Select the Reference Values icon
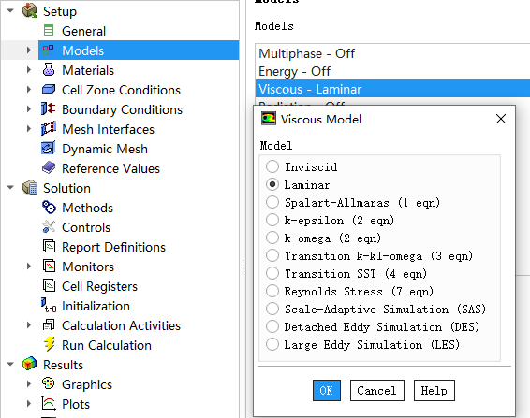This screenshot has width=530, height=418. [x=49, y=168]
